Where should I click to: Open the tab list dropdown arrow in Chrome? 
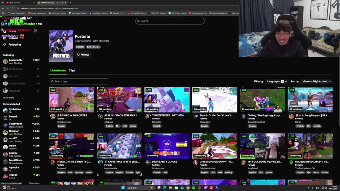[x=3, y=3]
